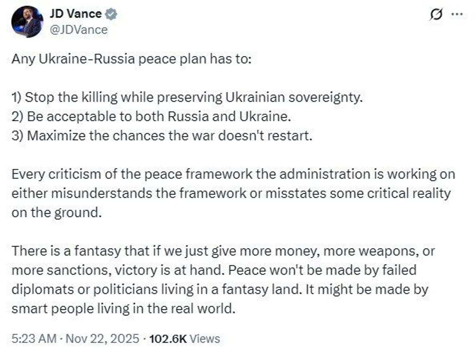Image resolution: width=475 pixels, height=357 pixels.
Task: Click the text 'on the ground.'
Action: pos(57,212)
